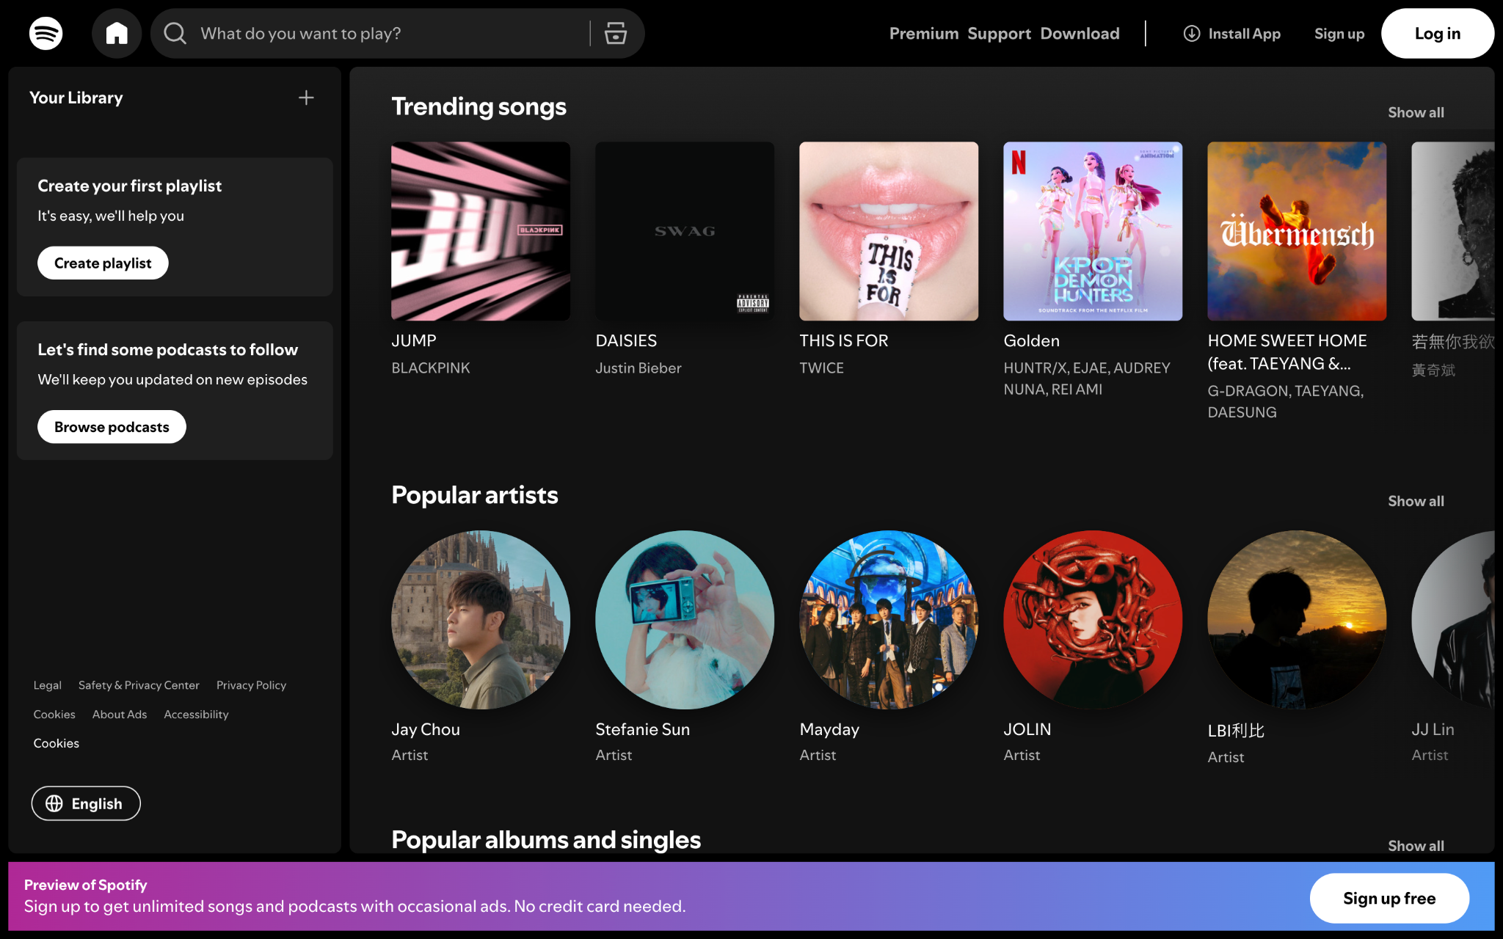Open the Support link
1503x939 pixels.
pyautogui.click(x=999, y=34)
